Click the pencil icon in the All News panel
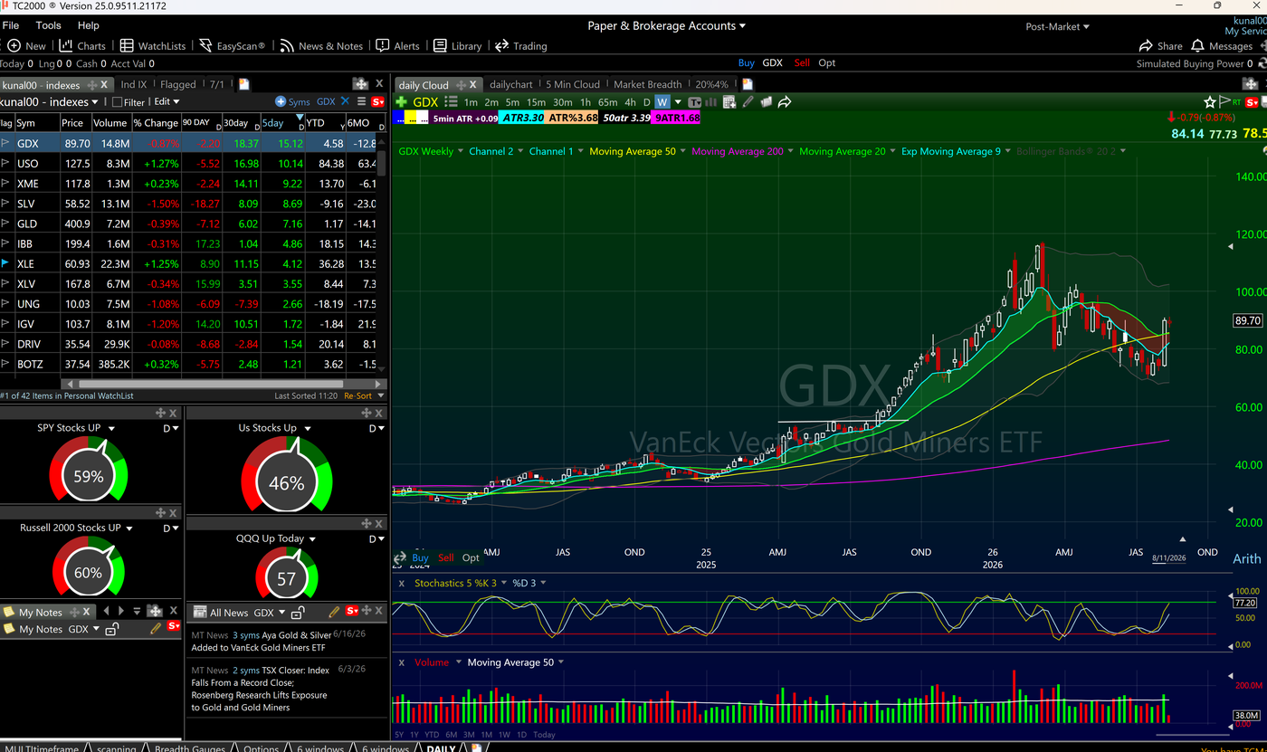The height and width of the screenshot is (752, 1267). click(334, 613)
